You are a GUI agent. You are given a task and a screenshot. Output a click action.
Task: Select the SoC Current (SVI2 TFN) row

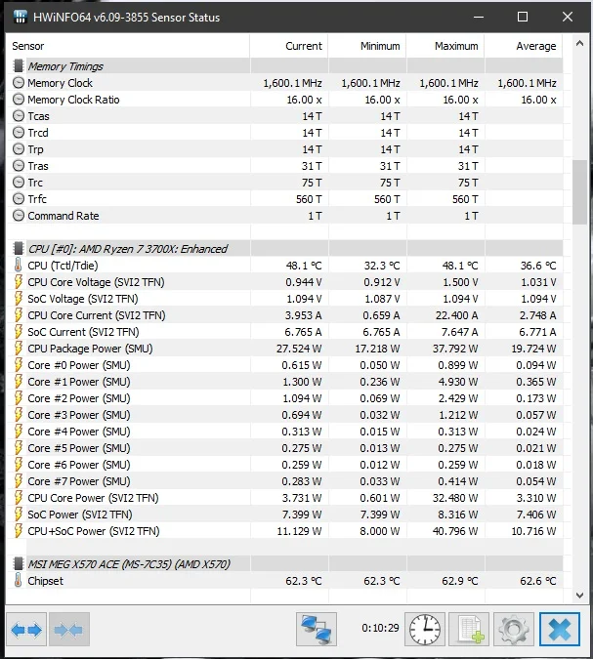(x=285, y=332)
